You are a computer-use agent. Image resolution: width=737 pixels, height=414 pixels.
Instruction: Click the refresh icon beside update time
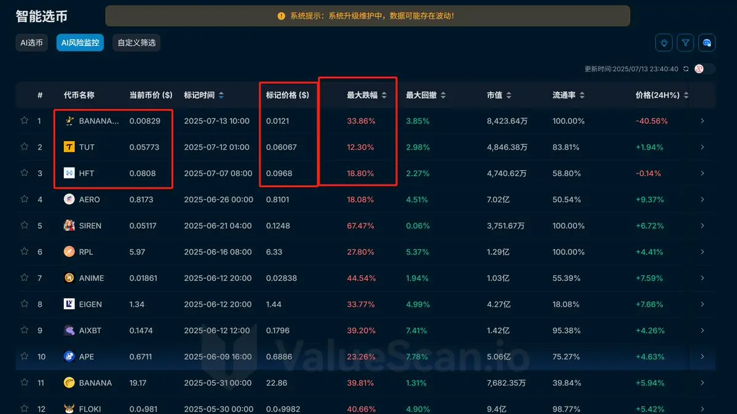[686, 69]
